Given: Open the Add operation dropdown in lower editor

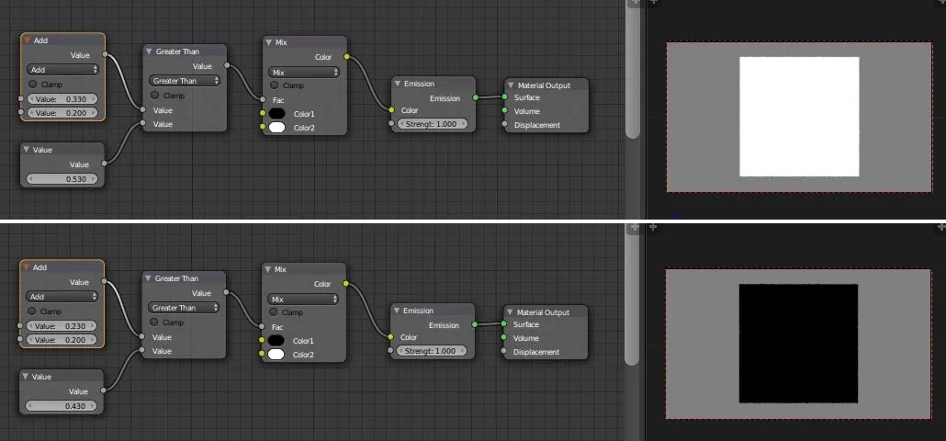Looking at the screenshot, I should 62,297.
